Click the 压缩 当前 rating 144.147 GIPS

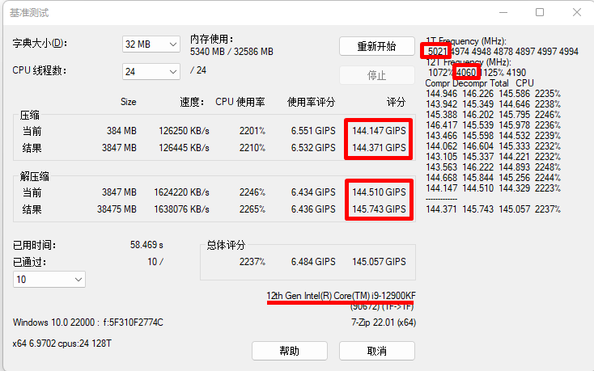click(x=379, y=130)
